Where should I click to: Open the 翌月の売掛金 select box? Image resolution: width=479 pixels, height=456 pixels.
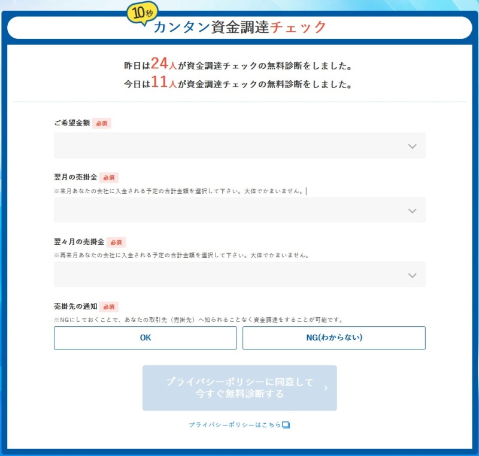click(239, 210)
